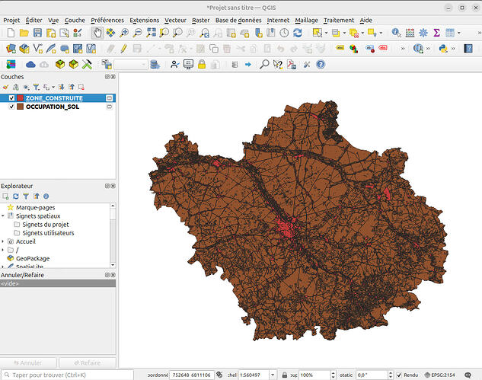Uncheck ZONE_CONSTRUITE layer visibility
Image resolution: width=482 pixels, height=380 pixels.
(11, 98)
